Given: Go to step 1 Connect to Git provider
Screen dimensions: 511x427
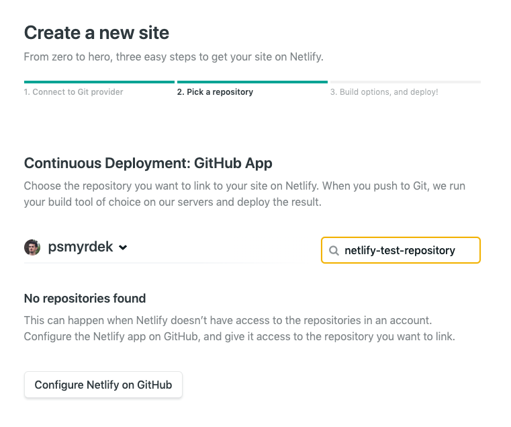Looking at the screenshot, I should (74, 92).
